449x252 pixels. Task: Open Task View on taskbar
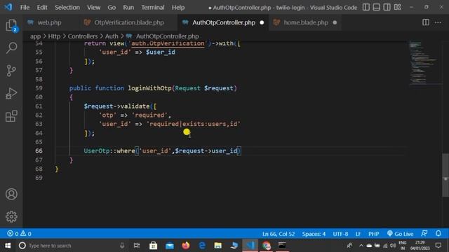pos(137,246)
